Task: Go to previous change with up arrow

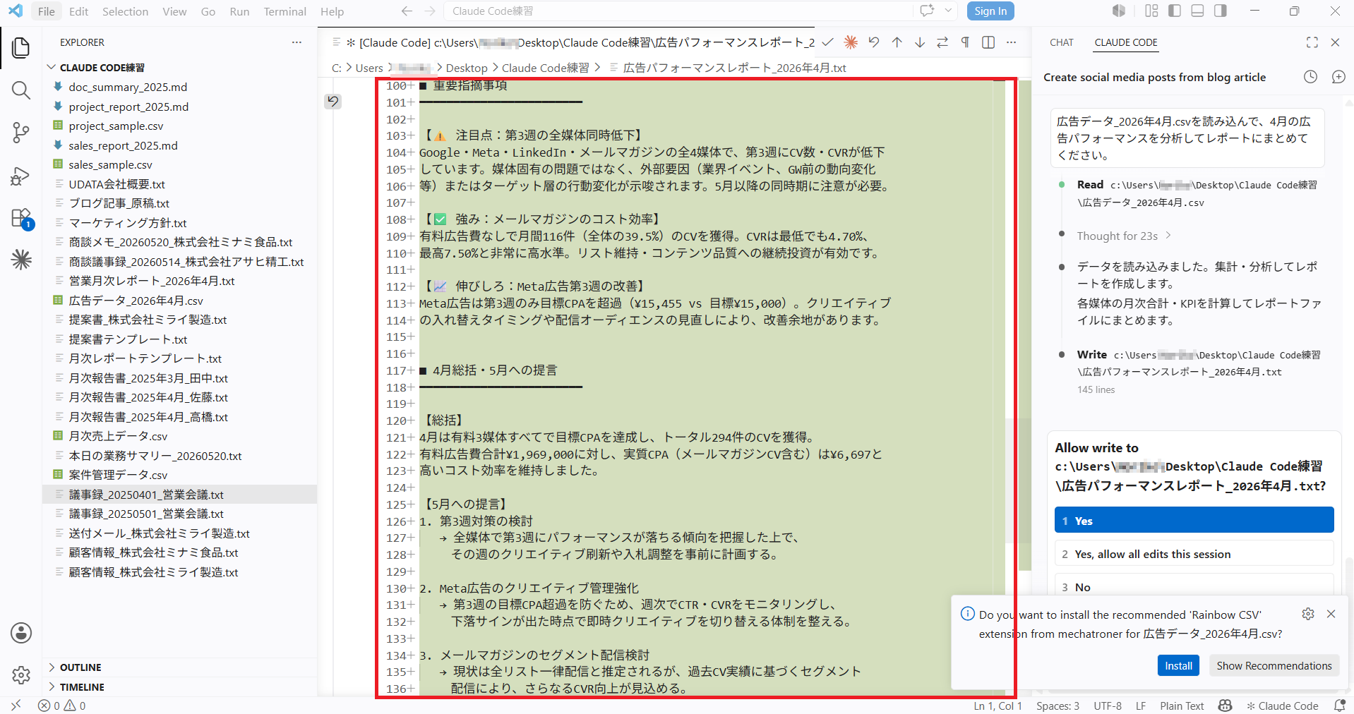Action: click(x=897, y=42)
